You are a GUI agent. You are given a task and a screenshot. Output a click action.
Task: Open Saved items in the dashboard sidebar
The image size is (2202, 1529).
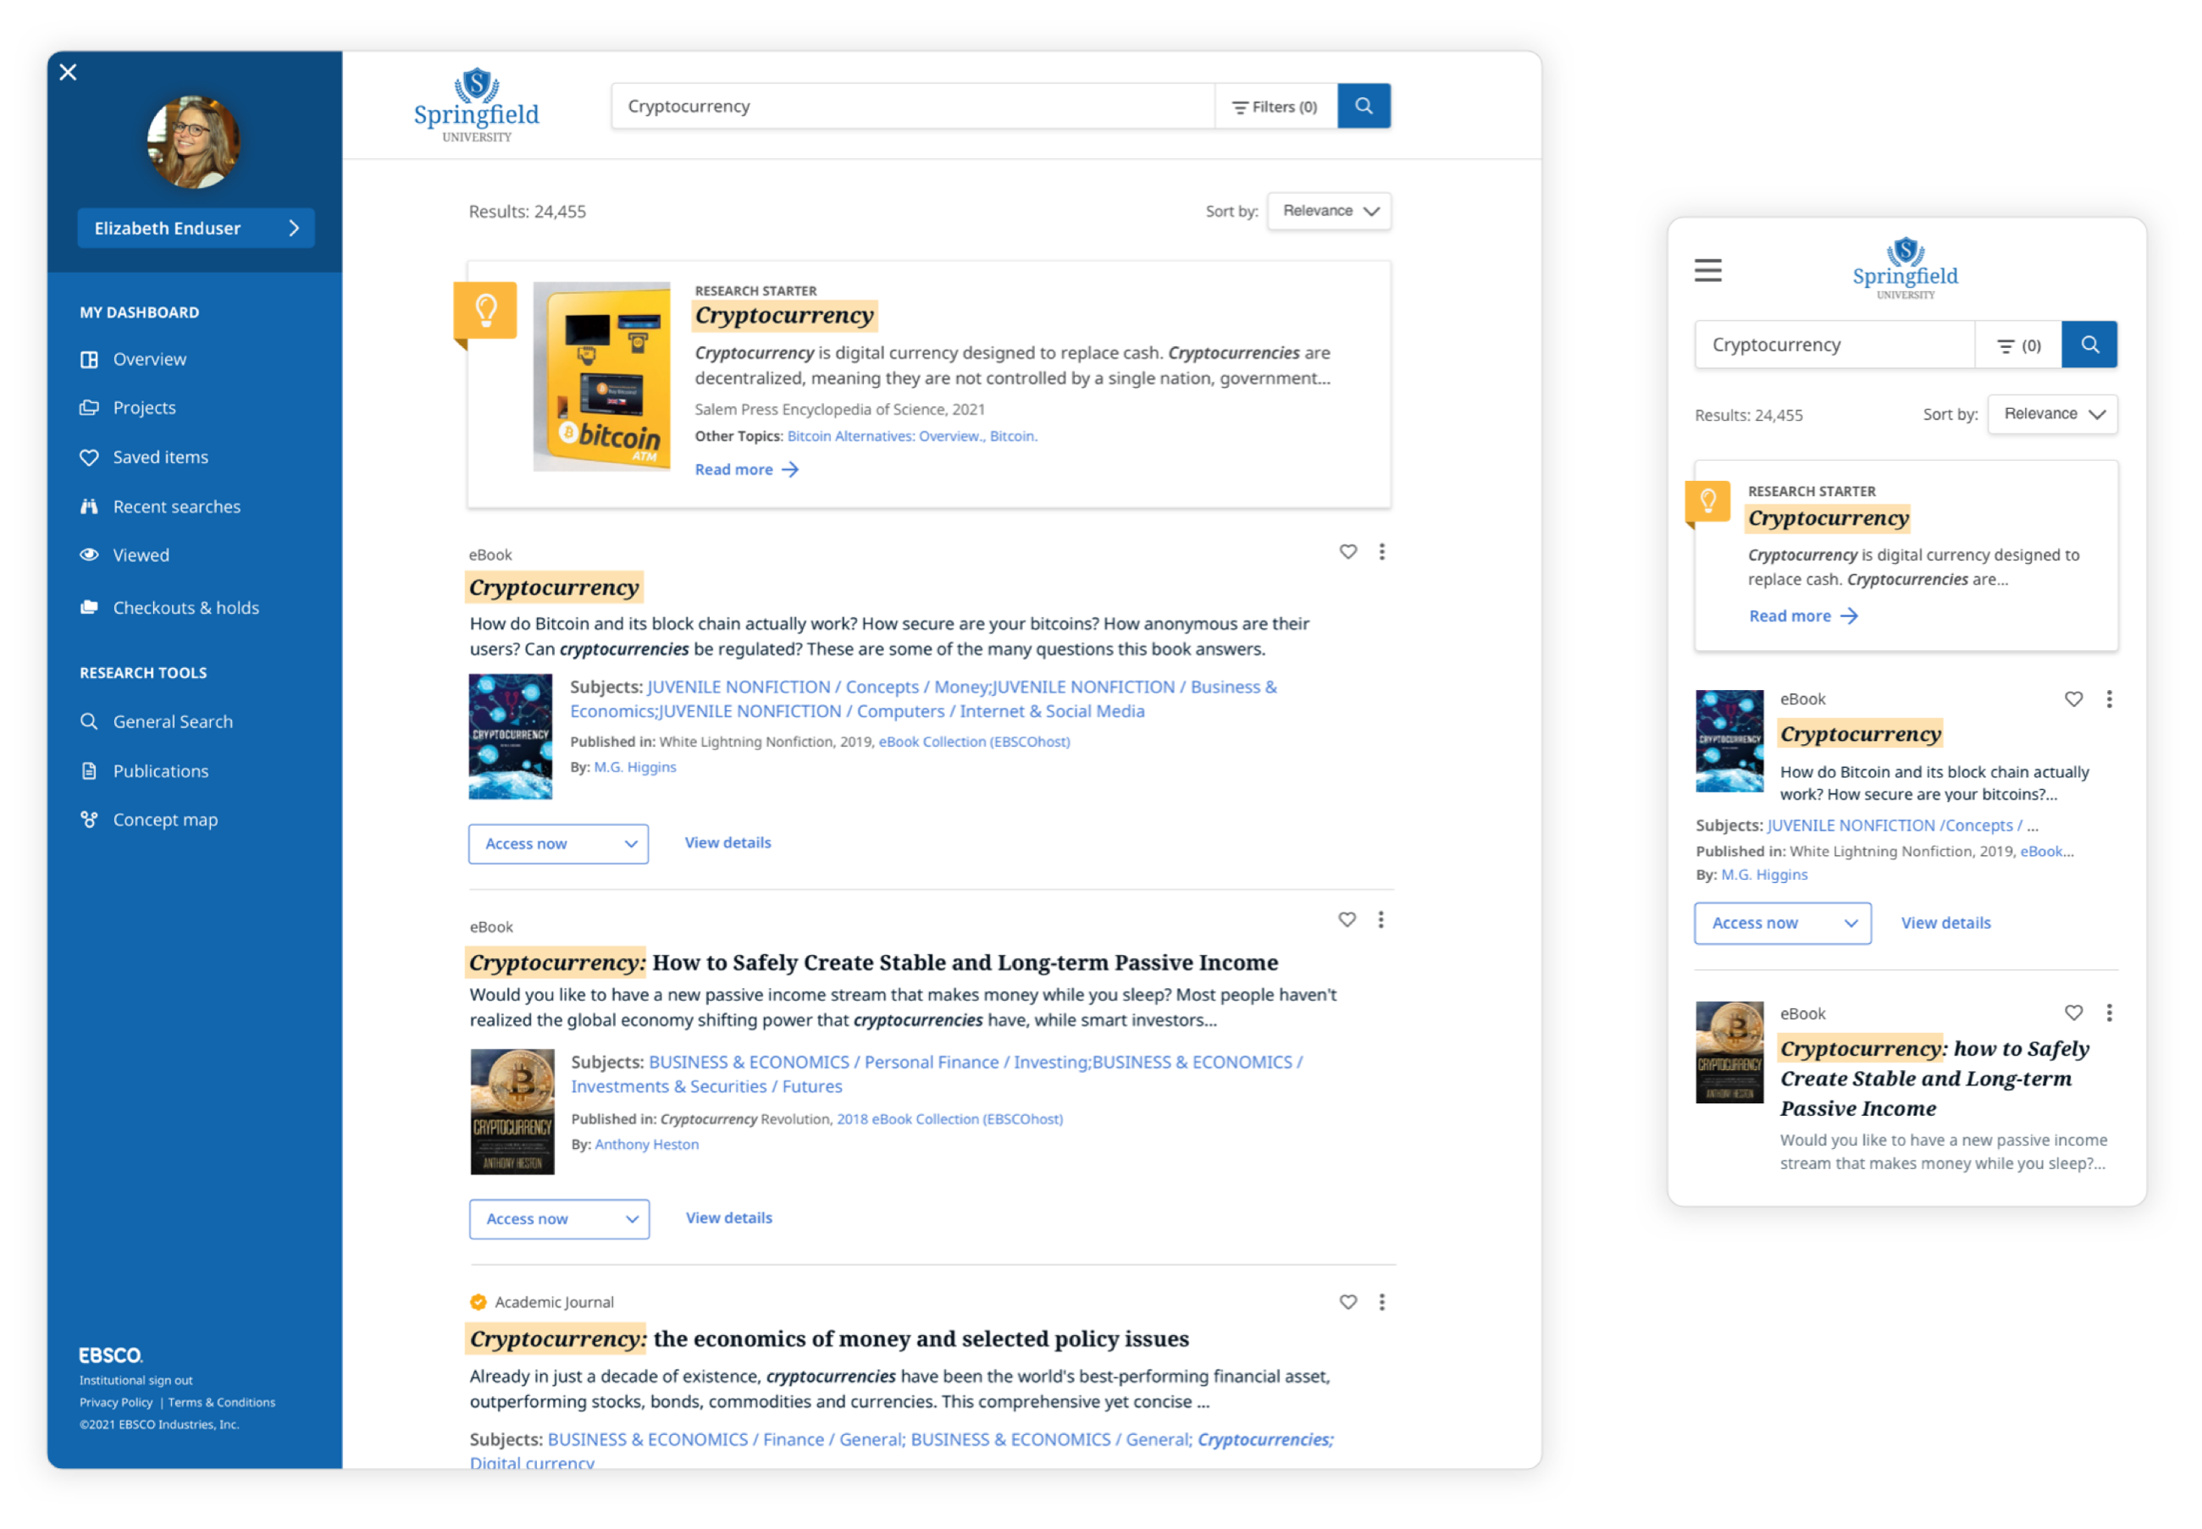coord(160,457)
